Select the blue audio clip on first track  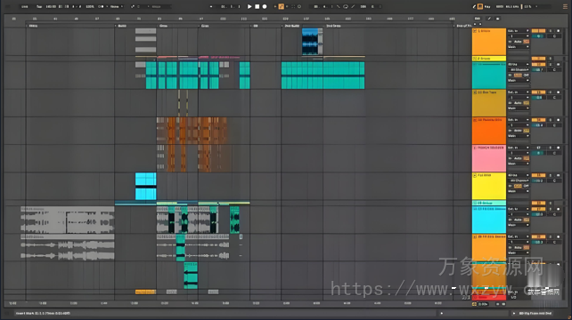pos(310,42)
